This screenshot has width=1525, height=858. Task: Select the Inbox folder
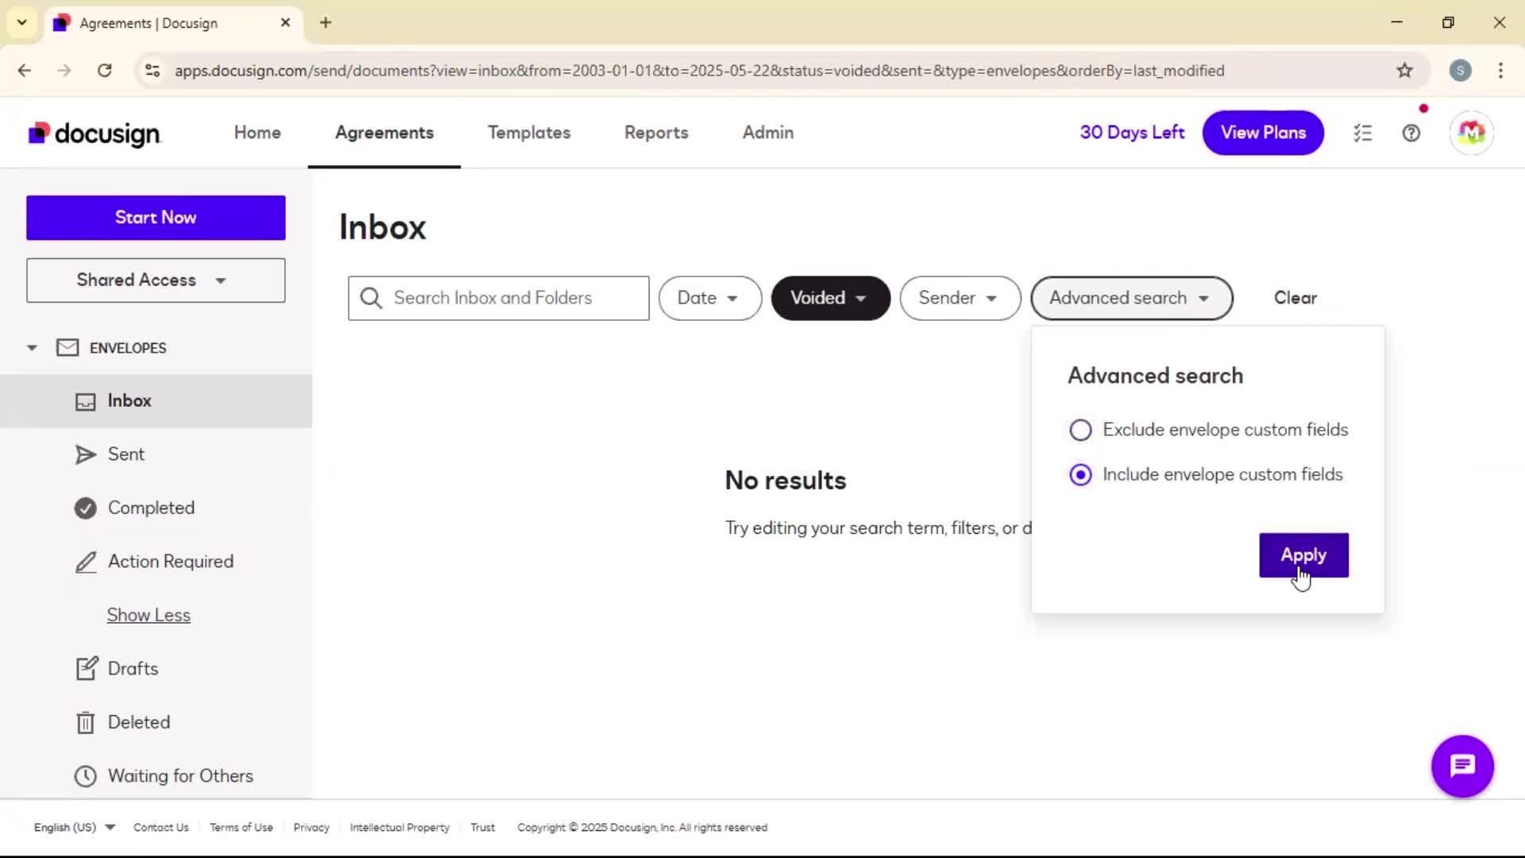pyautogui.click(x=156, y=401)
